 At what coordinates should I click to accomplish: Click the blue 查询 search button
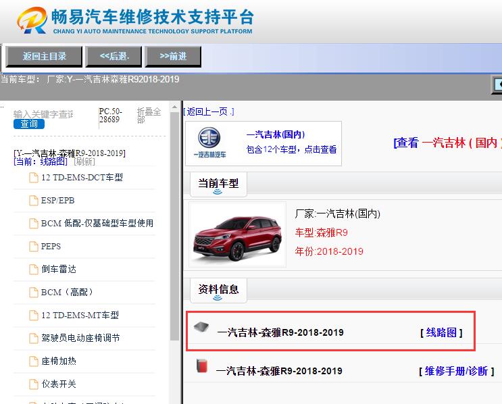29,124
